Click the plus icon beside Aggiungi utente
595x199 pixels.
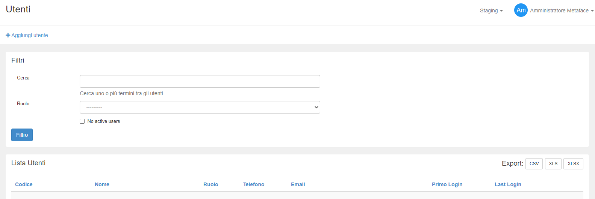(8, 35)
